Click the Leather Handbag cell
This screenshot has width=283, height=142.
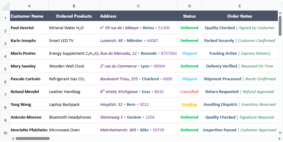tap(74, 92)
